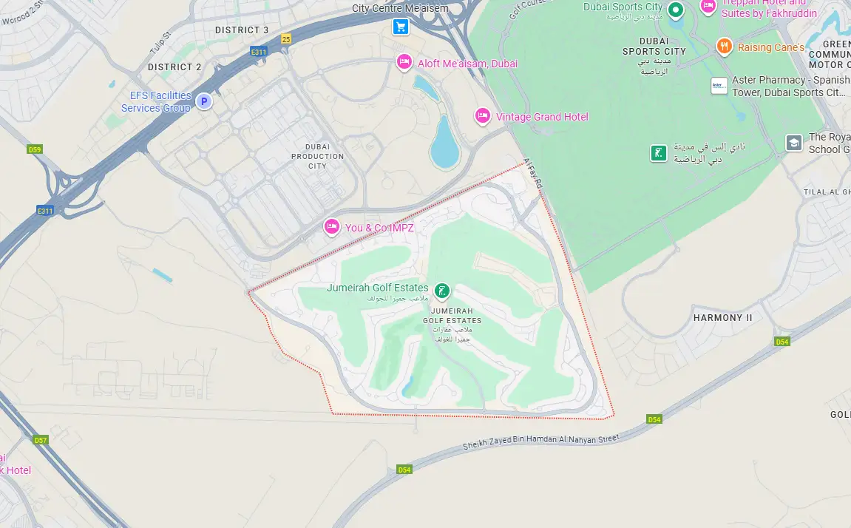This screenshot has height=528, width=851.
Task: Select the EFS Facilities Services Group label
Action: [156, 101]
